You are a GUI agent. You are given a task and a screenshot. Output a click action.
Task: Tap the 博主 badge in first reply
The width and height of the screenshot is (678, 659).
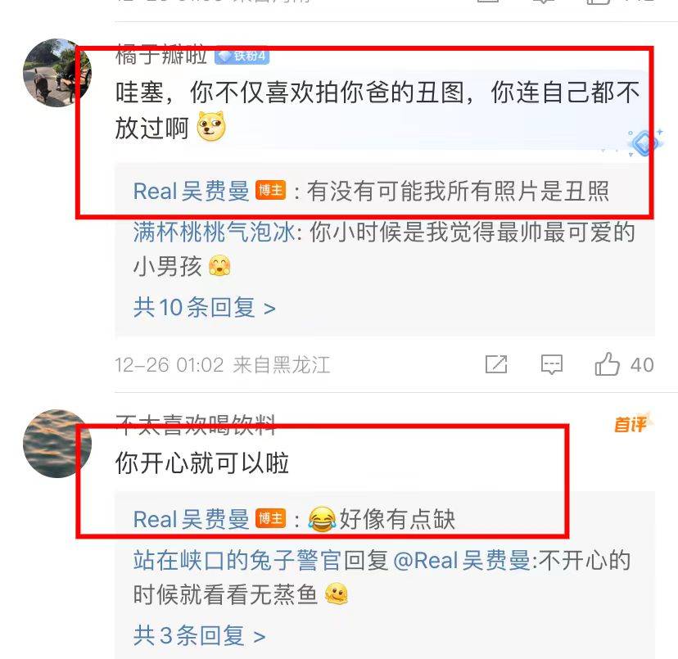[271, 190]
